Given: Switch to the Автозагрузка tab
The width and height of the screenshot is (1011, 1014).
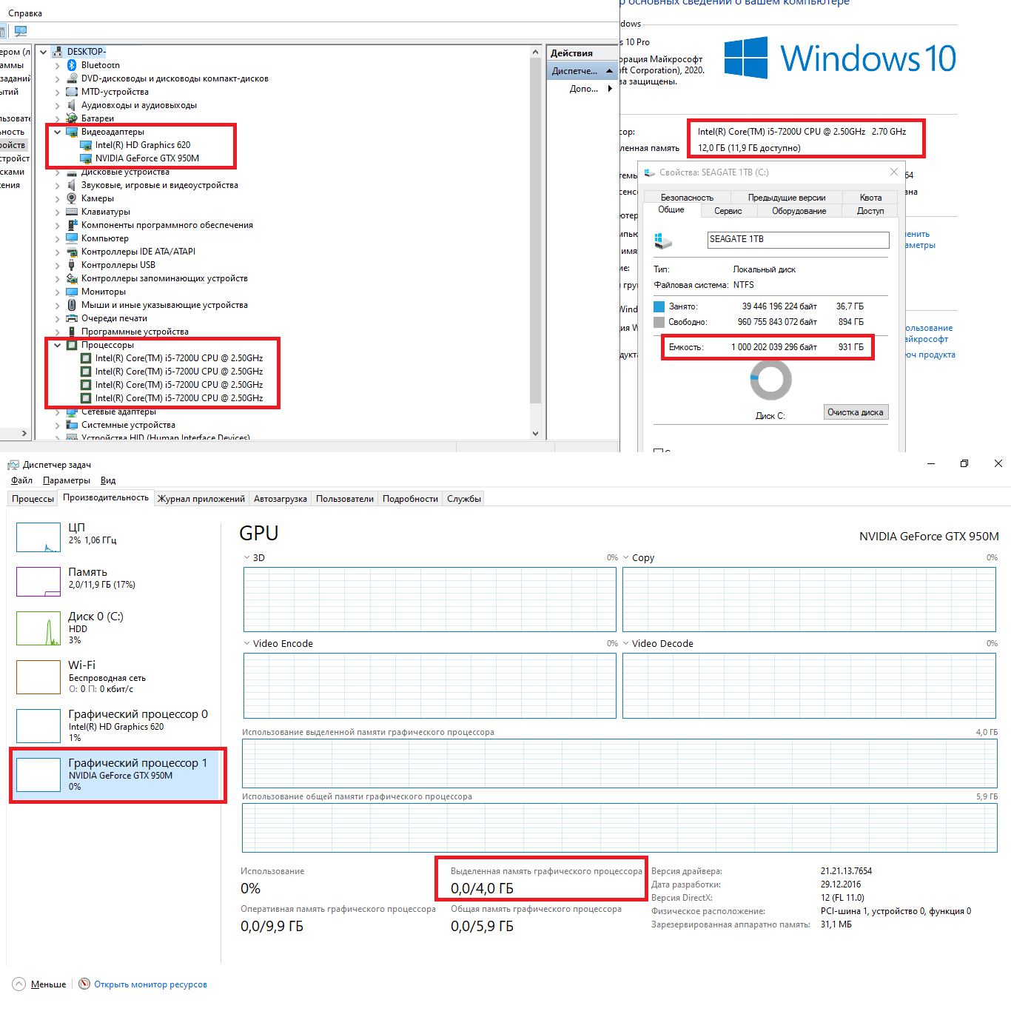Looking at the screenshot, I should click(x=281, y=499).
